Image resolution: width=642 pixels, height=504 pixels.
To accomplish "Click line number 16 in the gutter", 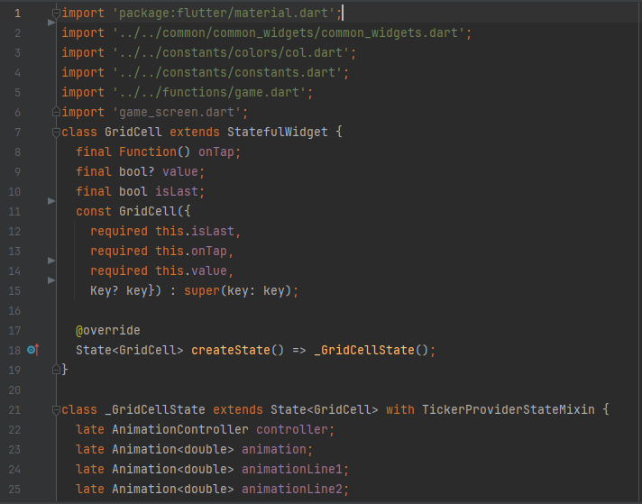I will (x=14, y=311).
